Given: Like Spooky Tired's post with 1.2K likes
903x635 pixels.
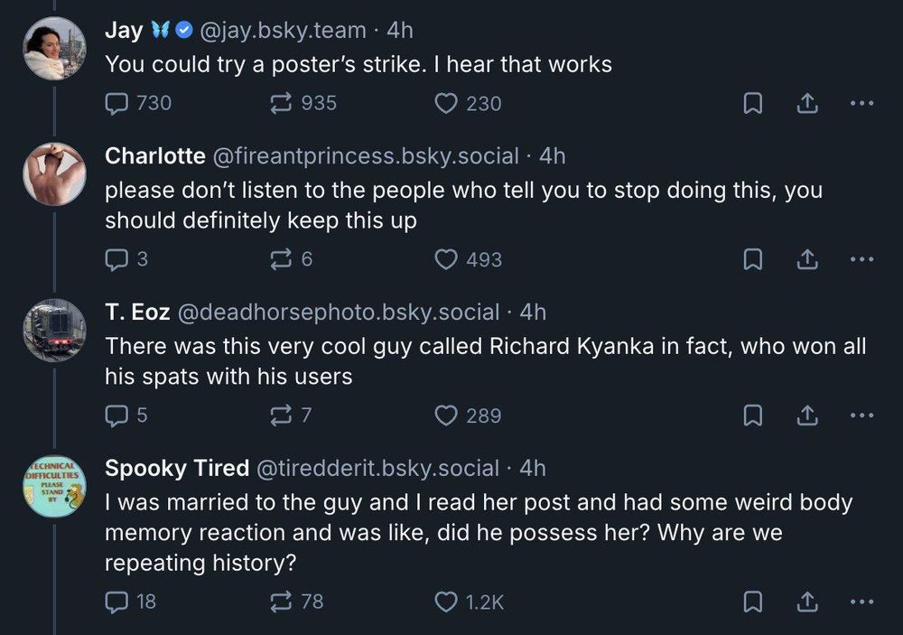Looking at the screenshot, I should 446,602.
